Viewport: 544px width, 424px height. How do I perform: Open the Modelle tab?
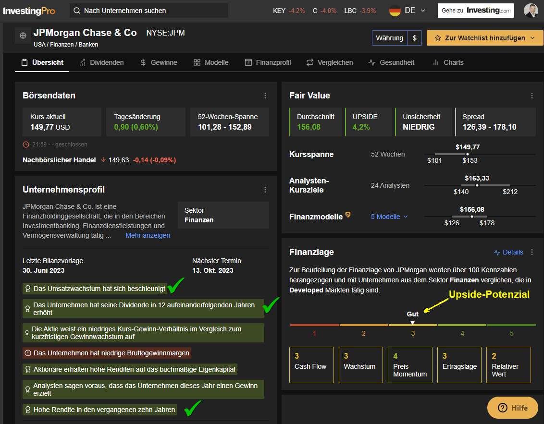211,63
